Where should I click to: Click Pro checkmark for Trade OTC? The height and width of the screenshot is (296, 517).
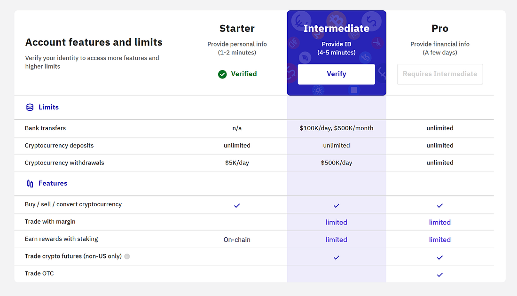(x=440, y=274)
